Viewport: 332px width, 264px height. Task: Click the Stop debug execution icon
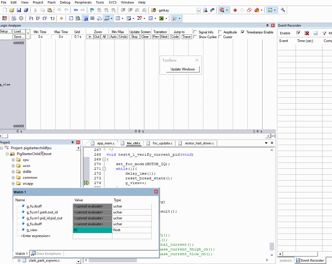point(21,18)
